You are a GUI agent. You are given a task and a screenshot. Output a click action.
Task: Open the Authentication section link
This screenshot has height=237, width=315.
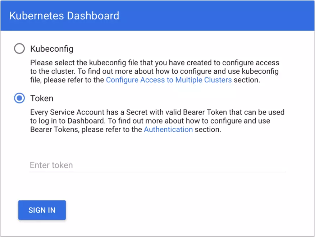[168, 129]
